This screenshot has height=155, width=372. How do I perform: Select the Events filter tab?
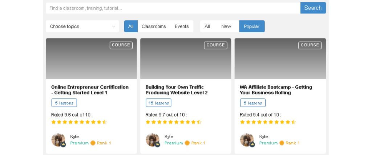tap(182, 26)
